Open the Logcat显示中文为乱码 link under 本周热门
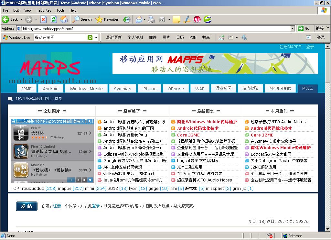Image resolution: width=331 pixels, height=240 pixels. click(x=271, y=154)
